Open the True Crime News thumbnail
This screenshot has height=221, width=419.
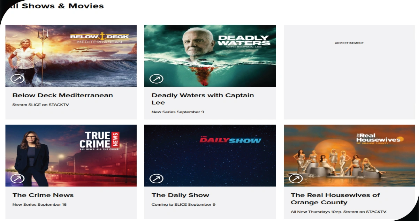(x=71, y=155)
